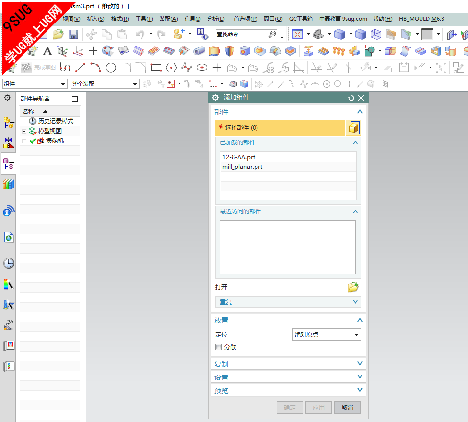The width and height of the screenshot is (468, 422).
Task: Open the Constraint Navigator sidebar tab
Action: click(9, 143)
